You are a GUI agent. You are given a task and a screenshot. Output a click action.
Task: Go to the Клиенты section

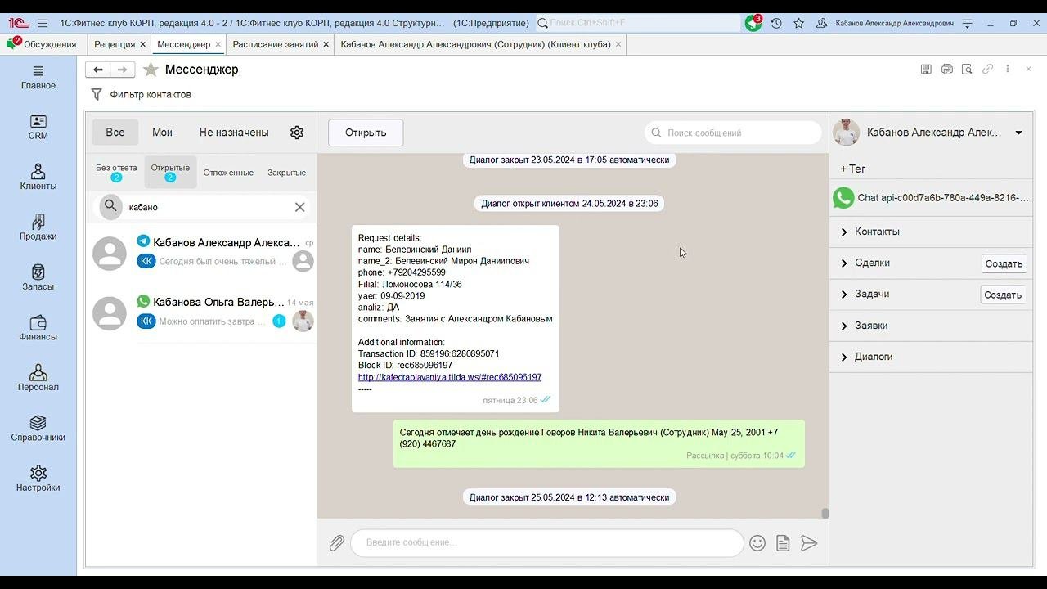coord(38,178)
